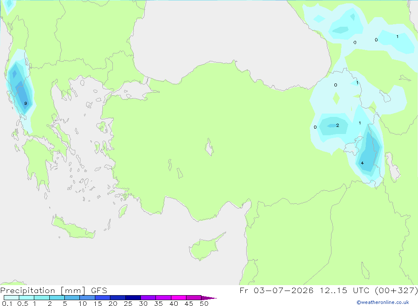Image resolution: width=418 pixels, height=306 pixels.
Task: Click the '0.1' legend scale label
Action: pos(7,303)
